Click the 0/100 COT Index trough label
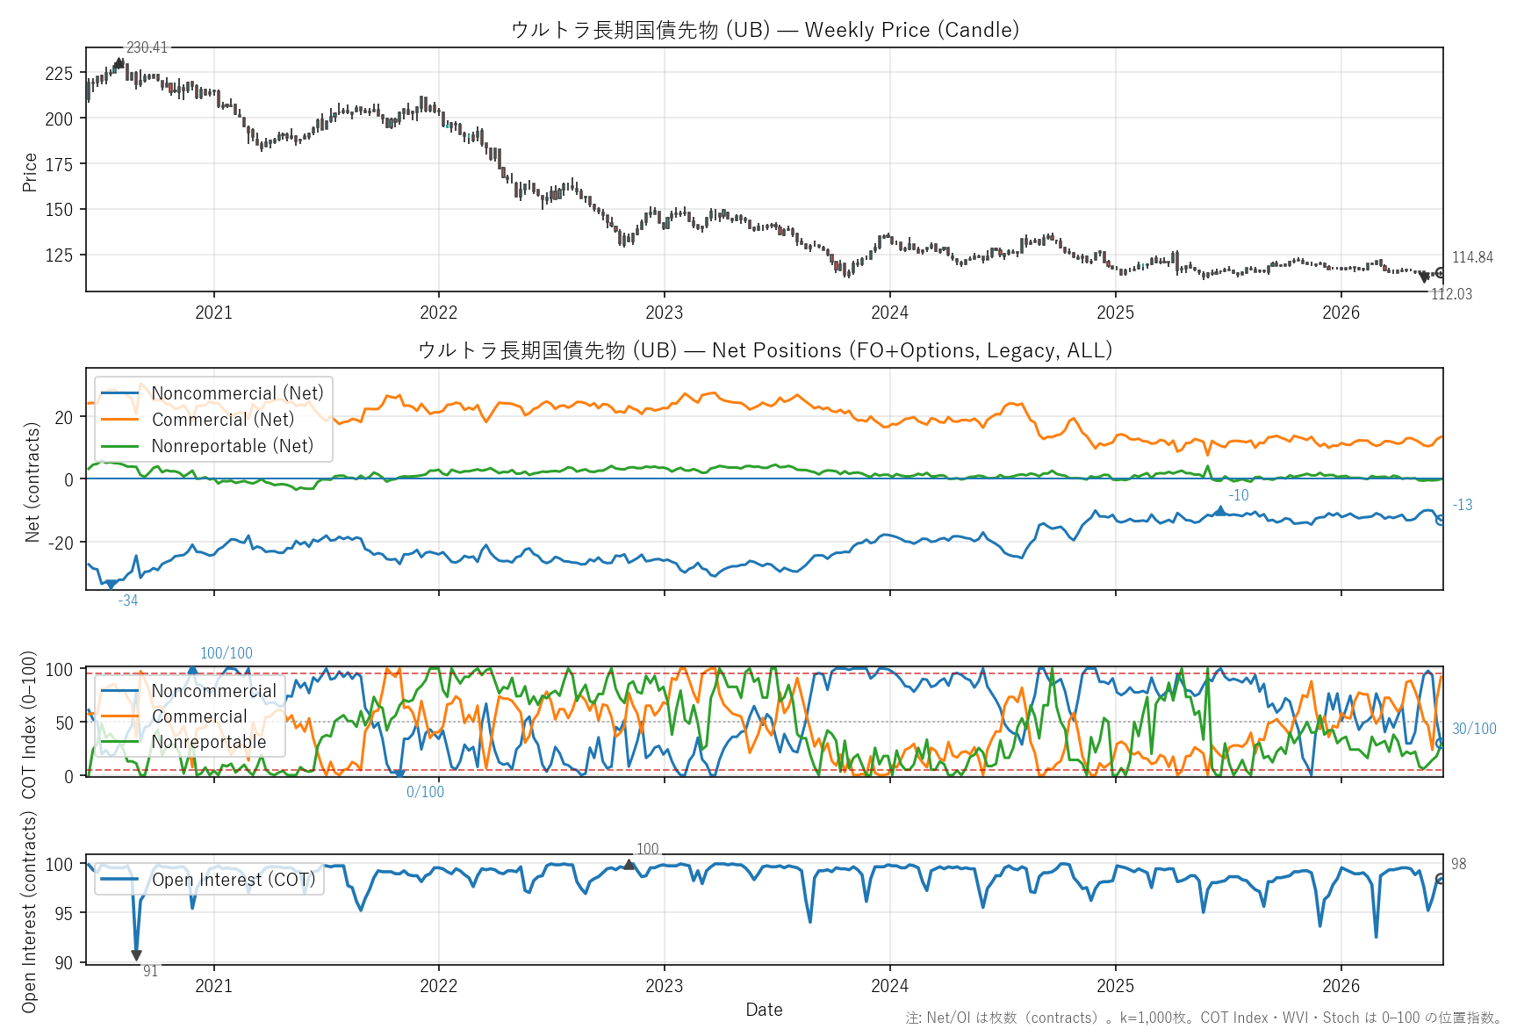Image resolution: width=1517 pixels, height=1036 pixels. pos(425,792)
